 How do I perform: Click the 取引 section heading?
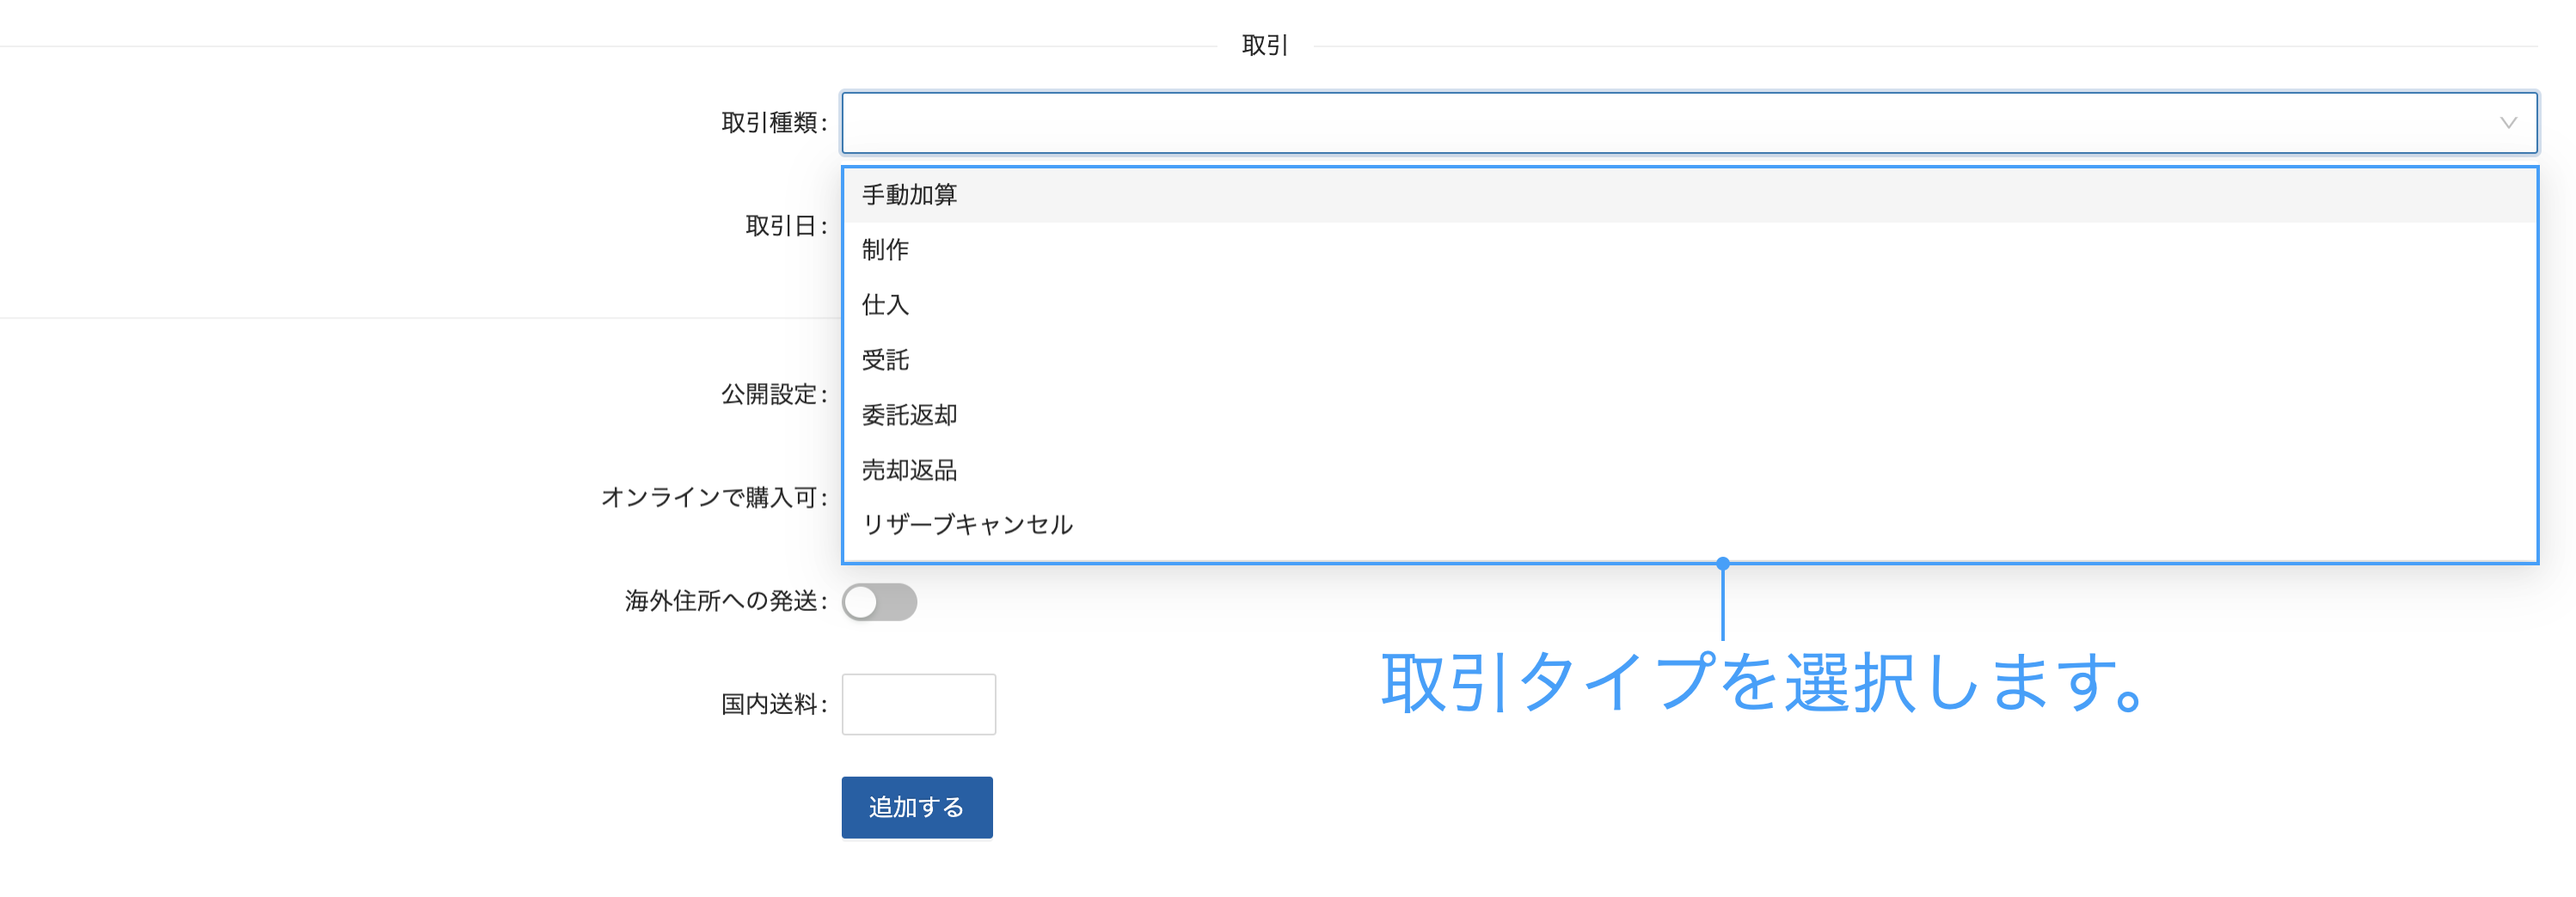click(x=1265, y=45)
